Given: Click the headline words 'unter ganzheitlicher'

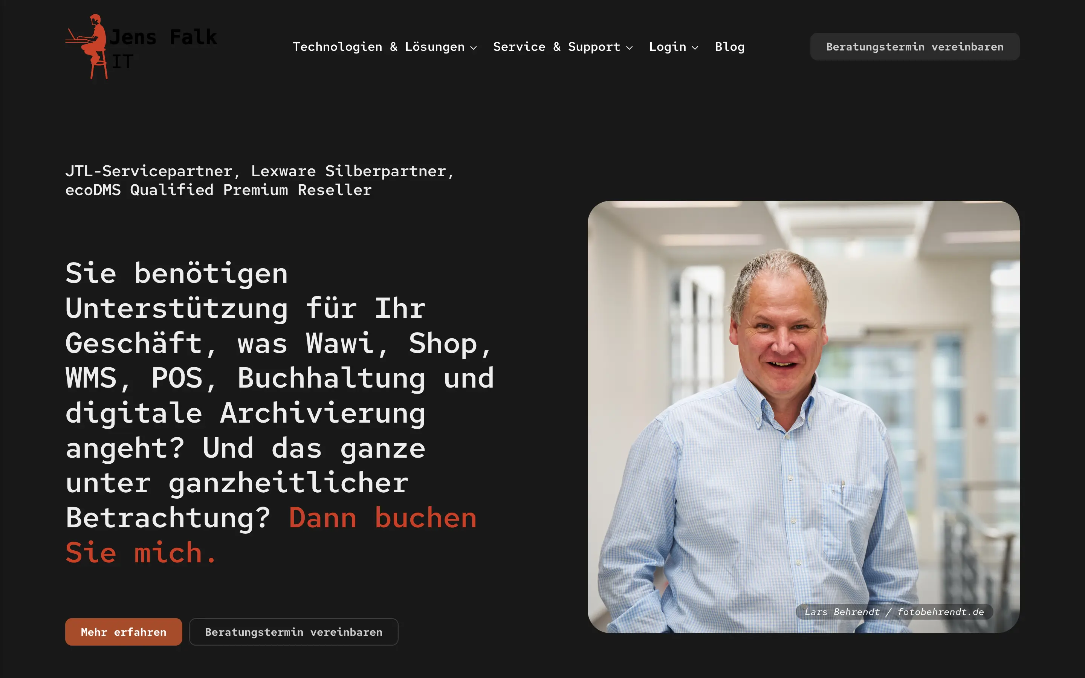Looking at the screenshot, I should pos(237,483).
